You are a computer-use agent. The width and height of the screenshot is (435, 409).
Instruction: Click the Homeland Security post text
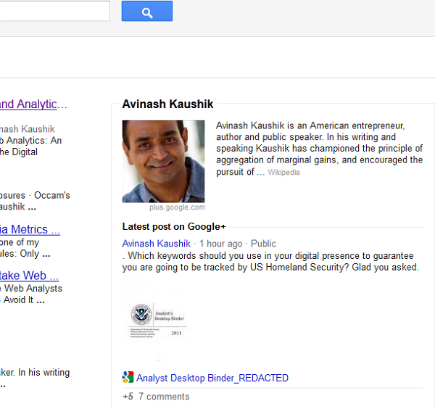click(x=270, y=261)
